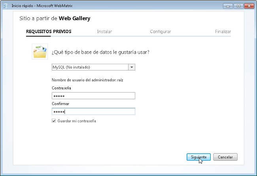Click the Guardar mi contraseña label
This screenshot has width=257, height=176.
tap(77, 121)
